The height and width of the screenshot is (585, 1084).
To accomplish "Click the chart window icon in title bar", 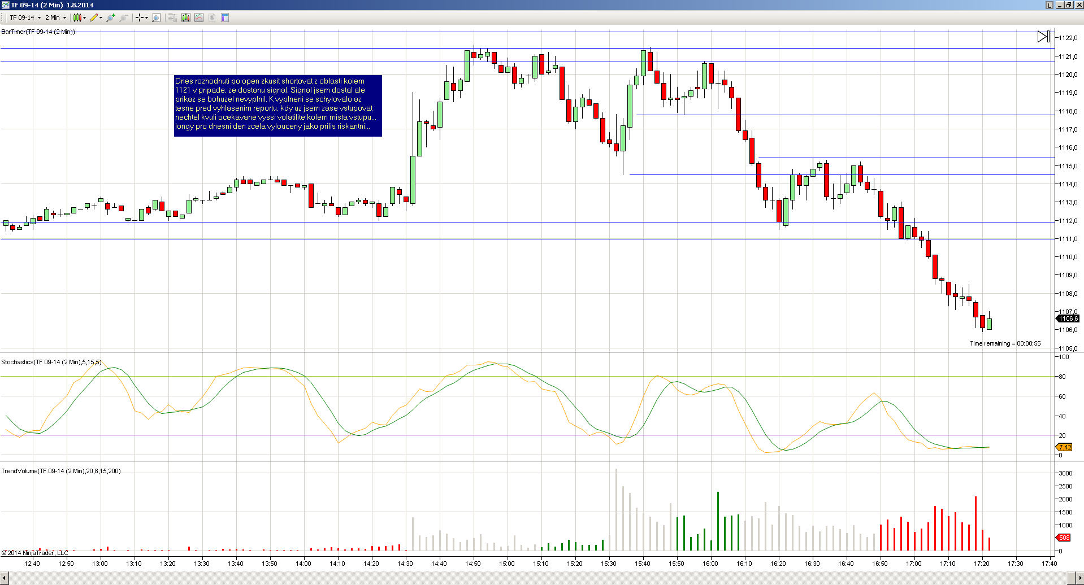I will [x=5, y=5].
